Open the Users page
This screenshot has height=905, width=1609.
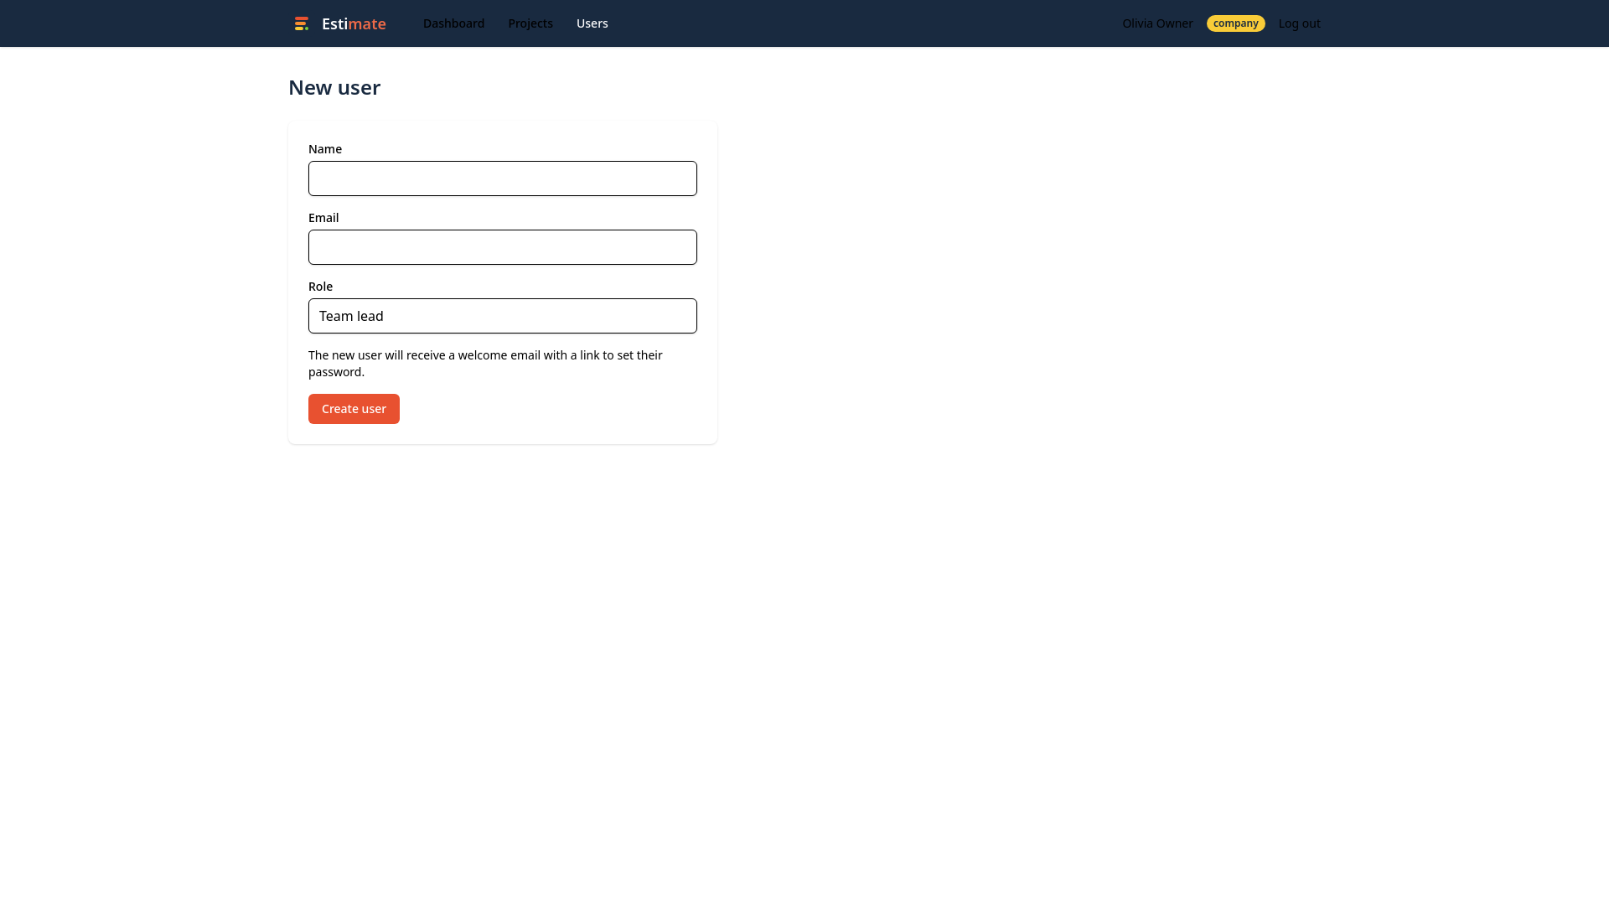pos(592,23)
